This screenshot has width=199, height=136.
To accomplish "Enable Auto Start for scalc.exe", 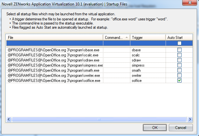I will 179,55.
